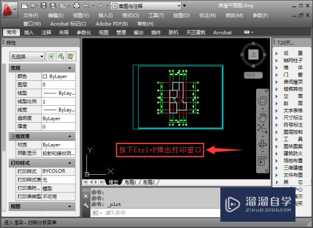Collapse the 打印样式 section
This screenshot has height=228, width=313.
click(70, 163)
